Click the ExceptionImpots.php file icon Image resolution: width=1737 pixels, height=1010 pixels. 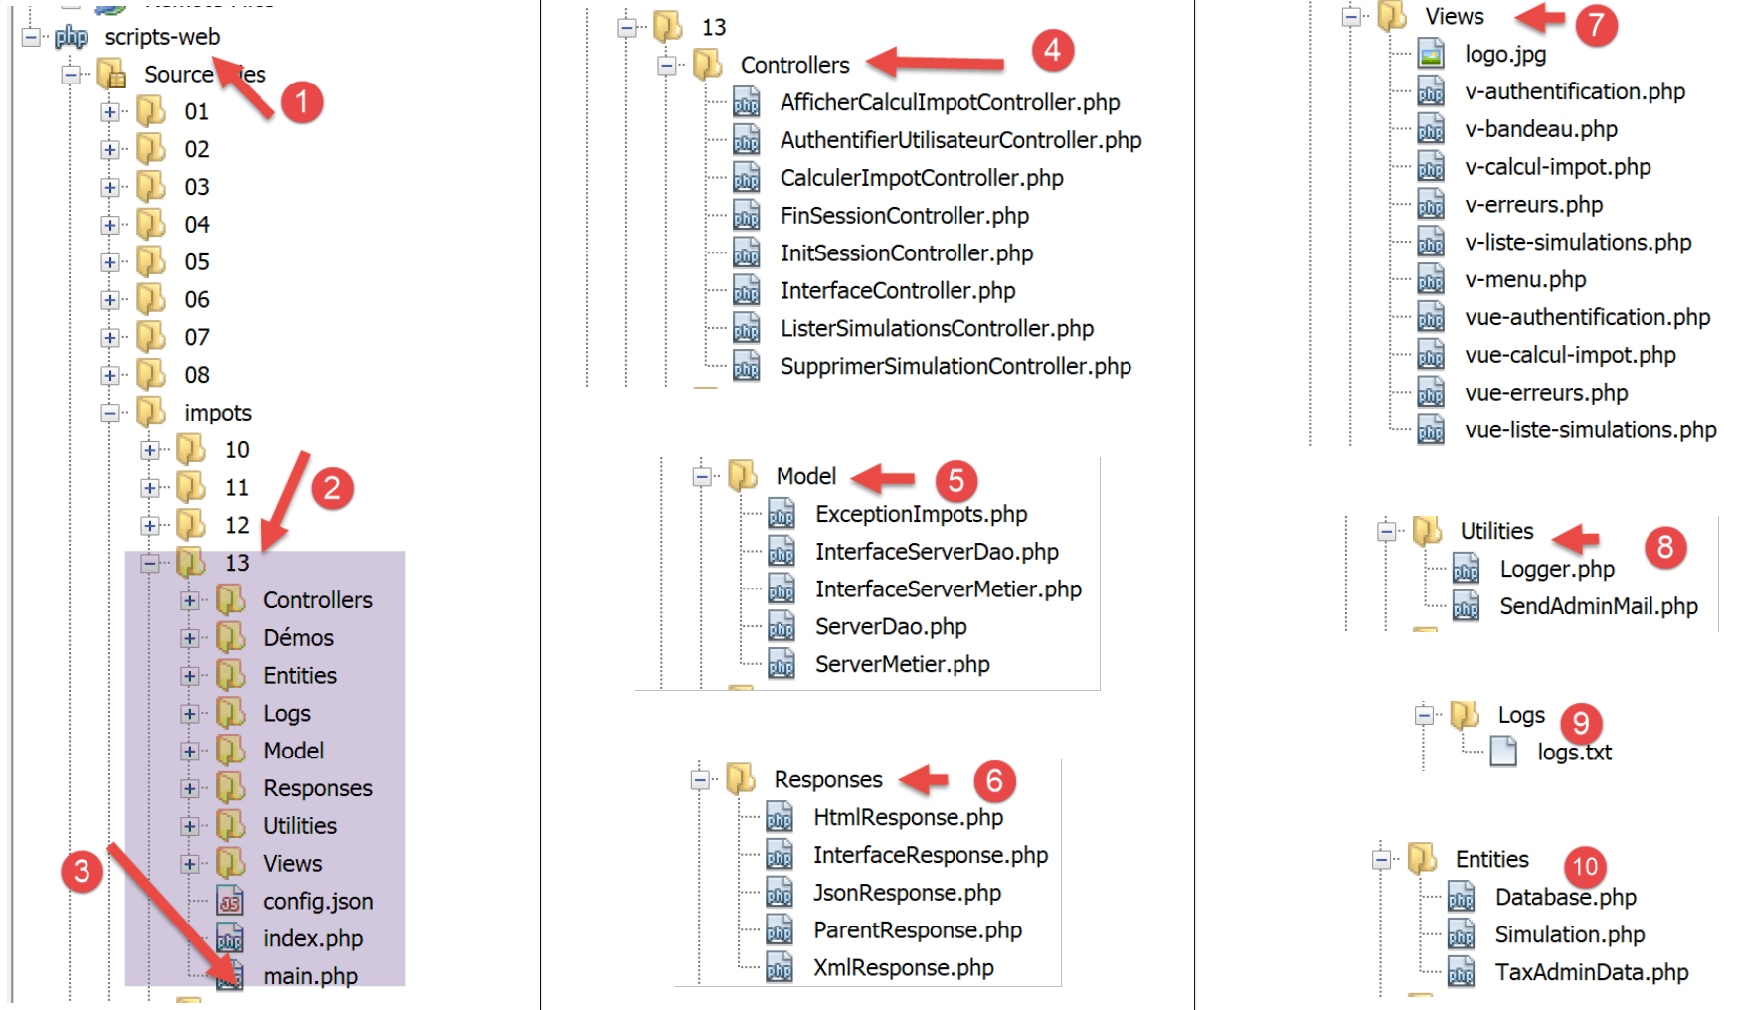point(782,514)
